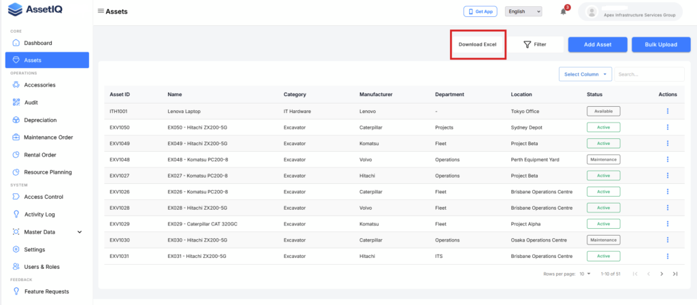697x305 pixels.
Task: Click the Download Excel button
Action: (477, 44)
